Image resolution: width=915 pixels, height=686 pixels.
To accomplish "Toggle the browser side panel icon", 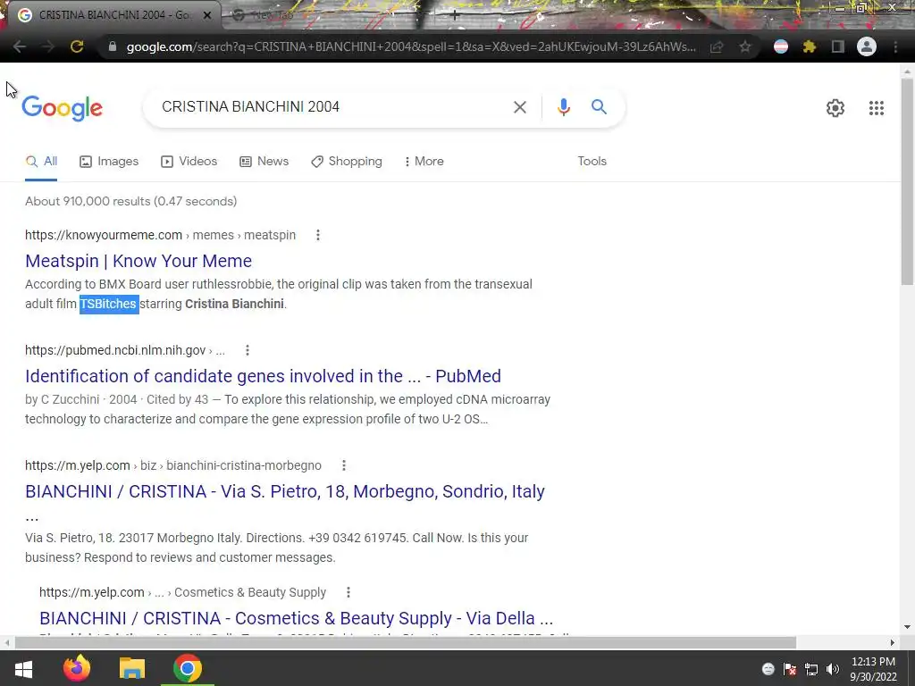I will click(x=837, y=46).
